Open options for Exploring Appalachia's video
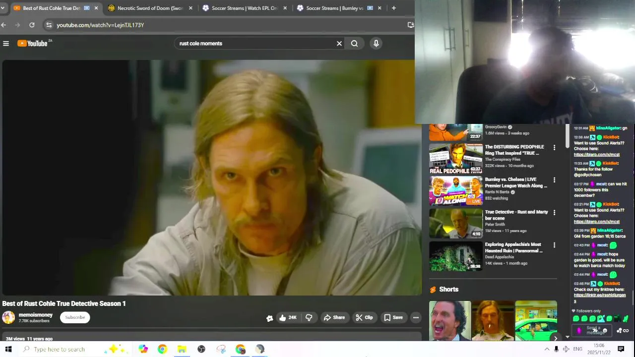The image size is (635, 357). click(554, 245)
